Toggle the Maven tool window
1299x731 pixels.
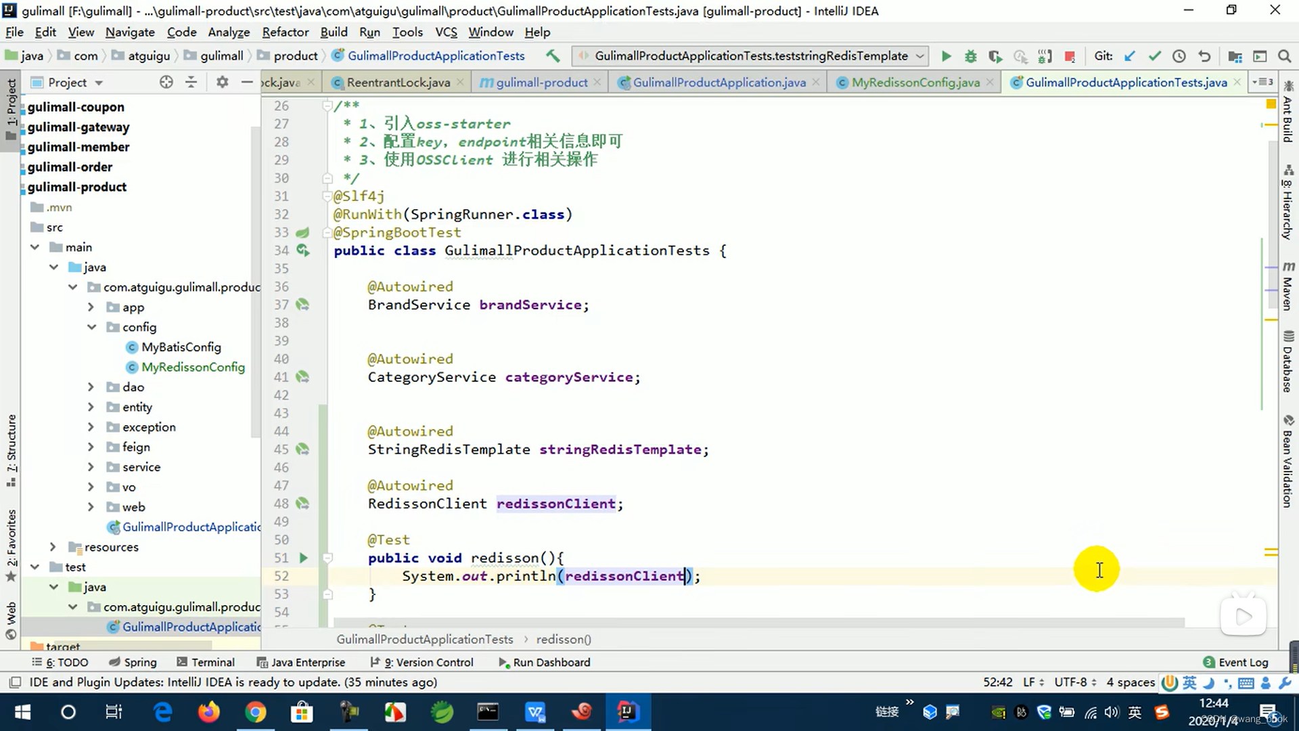coord(1288,286)
